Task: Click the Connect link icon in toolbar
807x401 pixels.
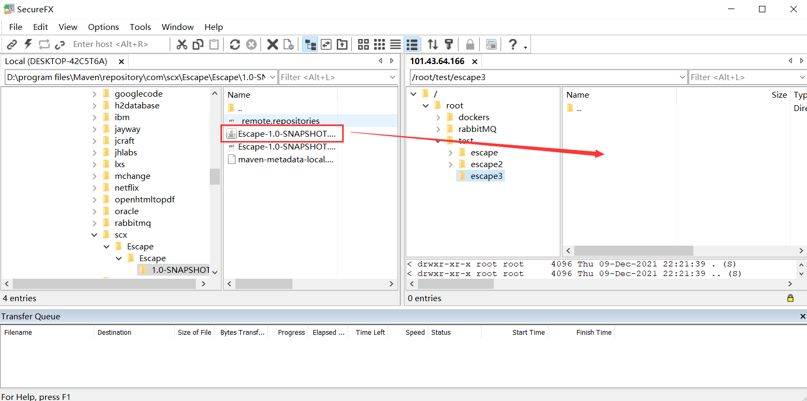Action: [12, 44]
